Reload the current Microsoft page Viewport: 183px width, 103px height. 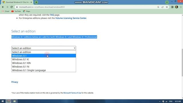(x=11, y=7)
